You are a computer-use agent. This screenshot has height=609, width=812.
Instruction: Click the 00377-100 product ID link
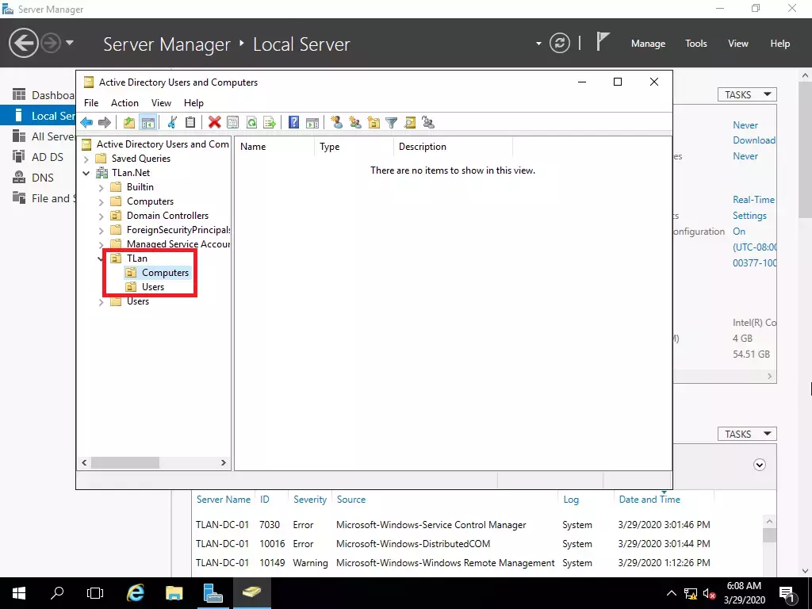coord(755,263)
